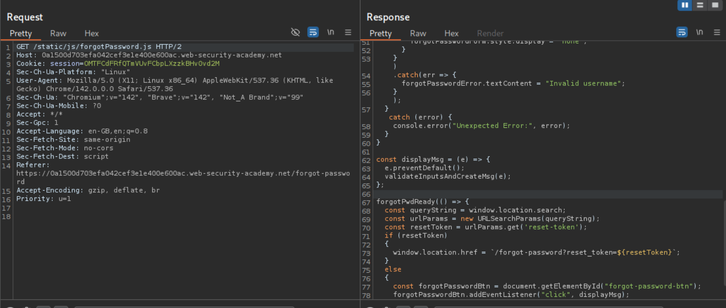Show non-printable \n characters in Response
The height and width of the screenshot is (308, 726).
coord(699,32)
